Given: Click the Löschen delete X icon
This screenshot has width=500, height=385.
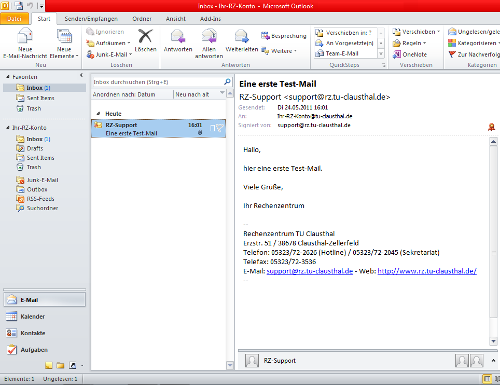Looking at the screenshot, I should click(x=145, y=36).
